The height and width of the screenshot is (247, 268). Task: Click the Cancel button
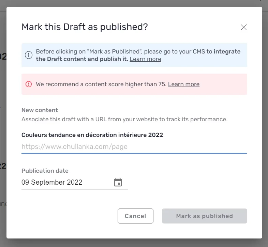(x=135, y=216)
